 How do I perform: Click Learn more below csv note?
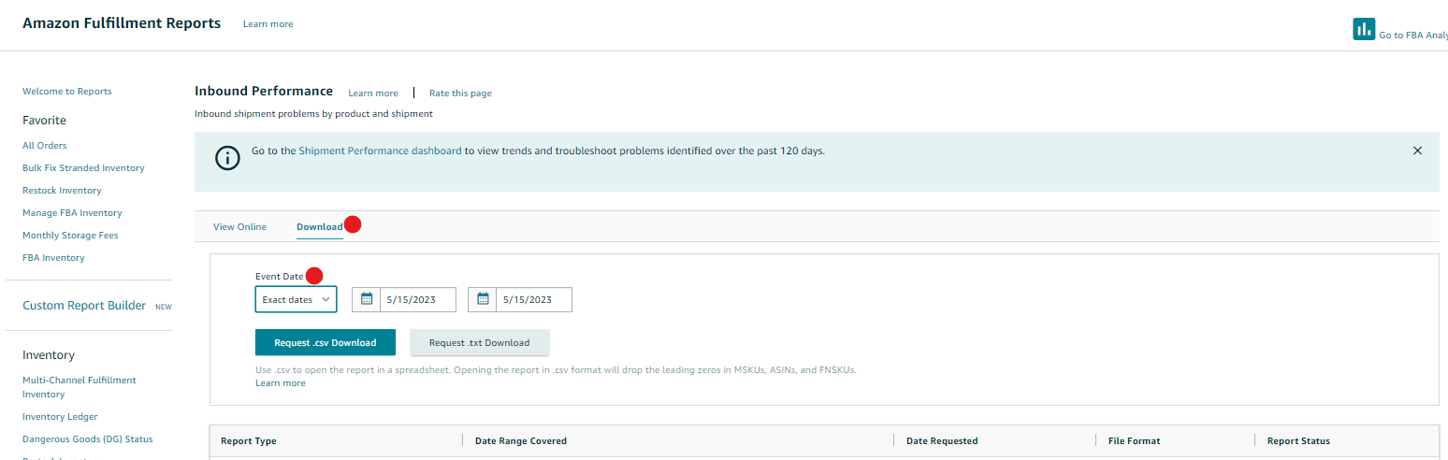point(281,383)
